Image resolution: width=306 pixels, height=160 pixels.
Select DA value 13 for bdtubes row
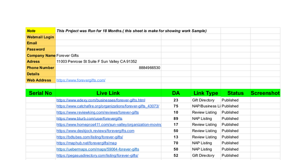point(176,137)
